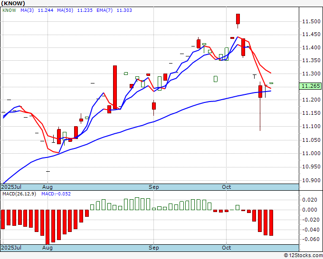Click 2025Jul on the MACD panel axis
The width and height of the screenshot is (323, 259).
(11, 248)
